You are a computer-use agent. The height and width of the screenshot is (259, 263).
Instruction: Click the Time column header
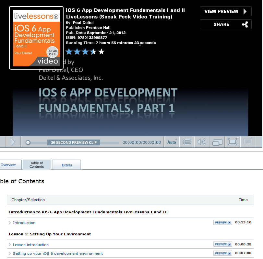point(243,200)
